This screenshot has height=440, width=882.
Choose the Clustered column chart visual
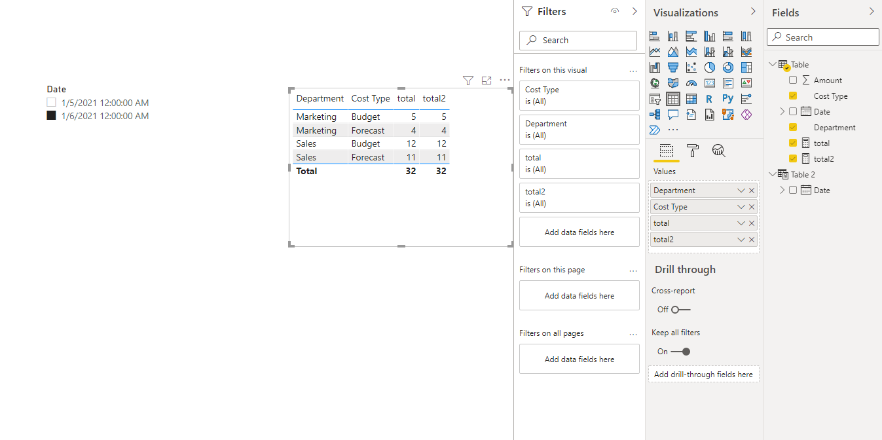tap(710, 36)
